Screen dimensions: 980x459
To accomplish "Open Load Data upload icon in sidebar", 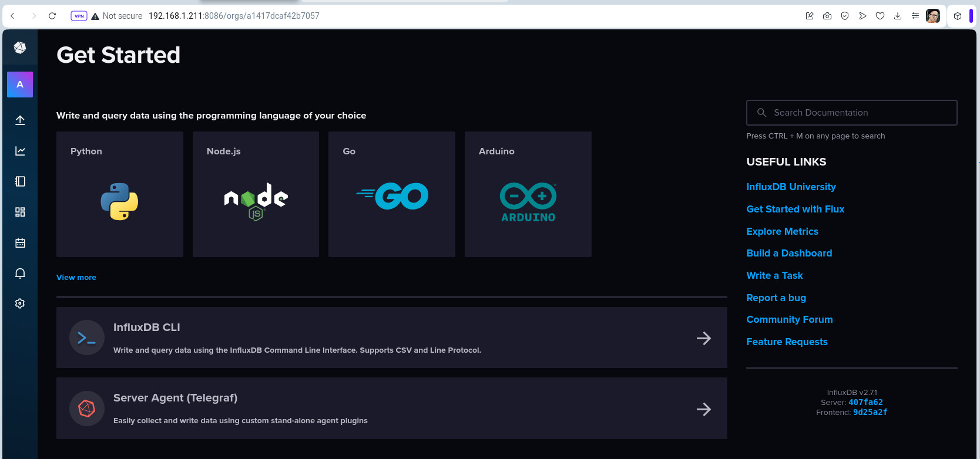I will (20, 120).
